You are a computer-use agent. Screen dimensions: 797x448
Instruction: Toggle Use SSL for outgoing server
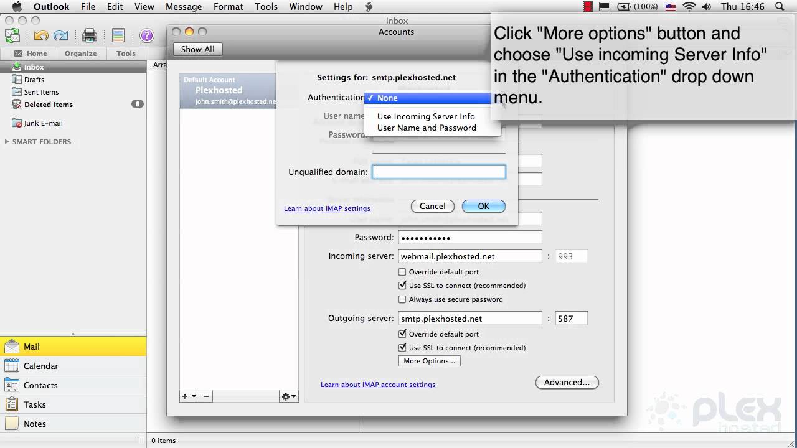(x=402, y=348)
